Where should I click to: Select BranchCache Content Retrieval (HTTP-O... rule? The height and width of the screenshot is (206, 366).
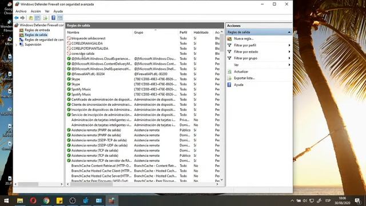click(143, 165)
